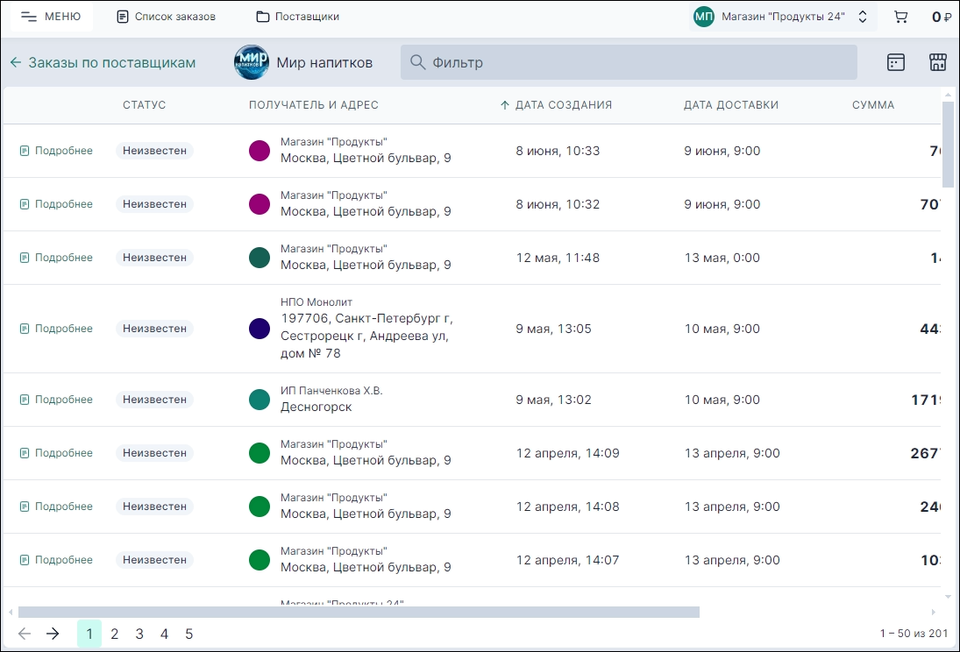Click back arrow beside Заказы по поставщикам
Image resolution: width=960 pixels, height=652 pixels.
[15, 63]
